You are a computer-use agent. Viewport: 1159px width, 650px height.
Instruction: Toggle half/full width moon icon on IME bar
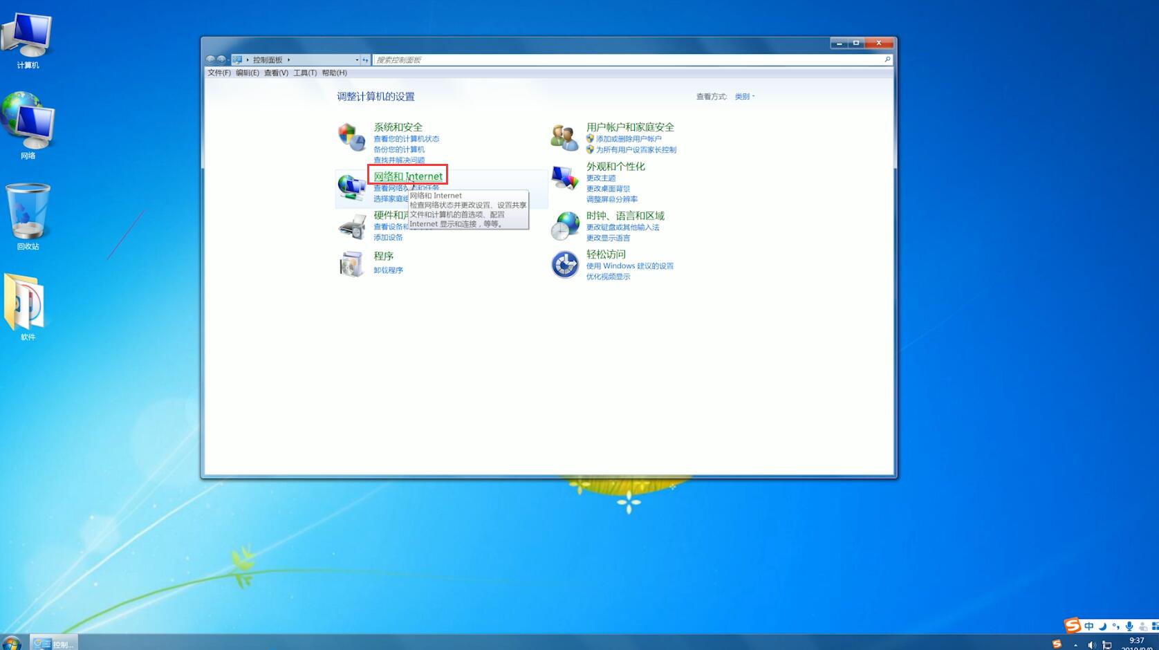click(x=1102, y=626)
